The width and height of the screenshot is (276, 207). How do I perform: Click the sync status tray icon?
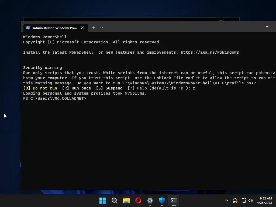tap(235, 201)
